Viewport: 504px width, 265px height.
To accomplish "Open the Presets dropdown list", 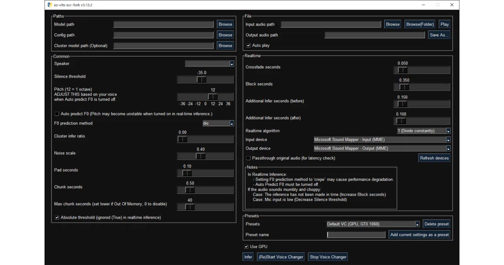I will [x=373, y=224].
